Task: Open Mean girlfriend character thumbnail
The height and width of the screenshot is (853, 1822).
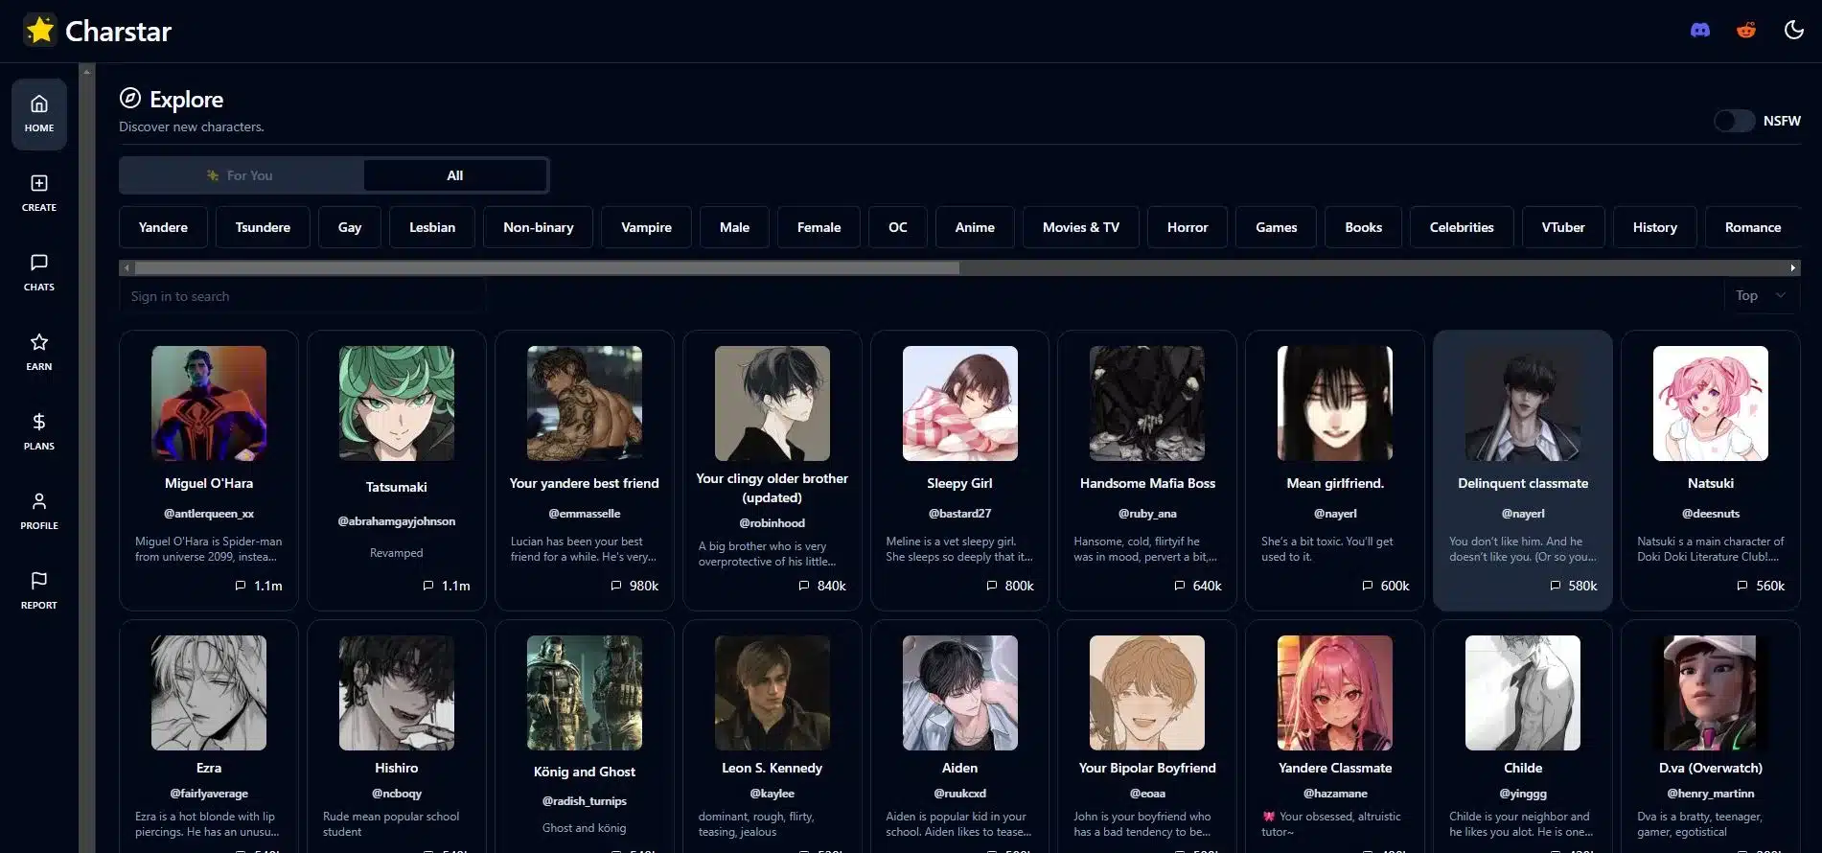Action: 1335,403
